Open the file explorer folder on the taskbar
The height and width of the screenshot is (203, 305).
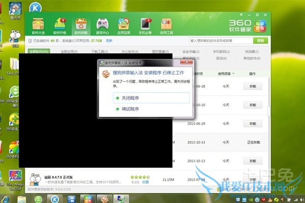tap(21, 199)
